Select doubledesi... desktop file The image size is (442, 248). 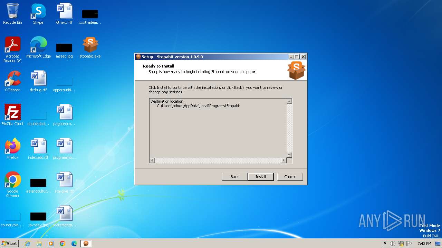coord(38,118)
